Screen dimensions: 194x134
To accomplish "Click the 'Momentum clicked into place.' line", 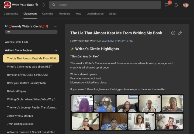I will pyautogui.click(x=89, y=83).
